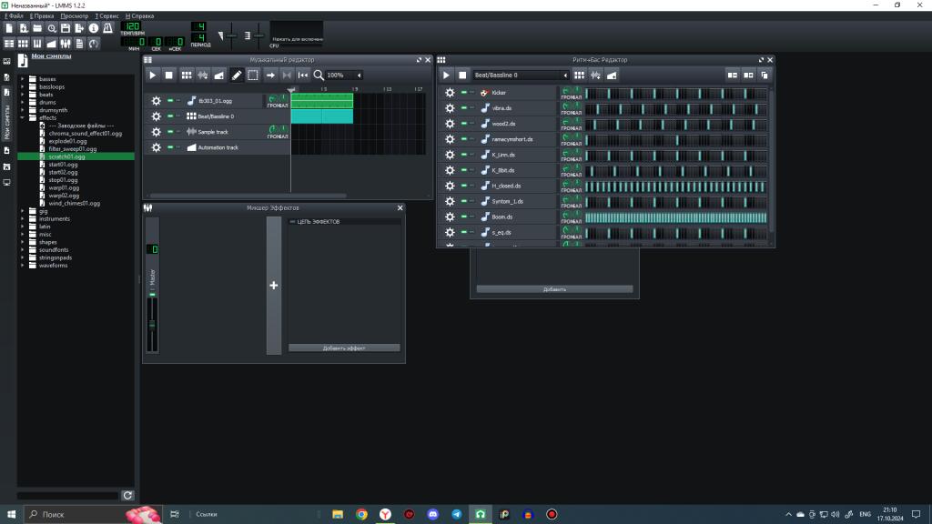This screenshot has height=524, width=932.
Task: Open the Song Editor icon in main toolbar
Action: click(x=9, y=44)
